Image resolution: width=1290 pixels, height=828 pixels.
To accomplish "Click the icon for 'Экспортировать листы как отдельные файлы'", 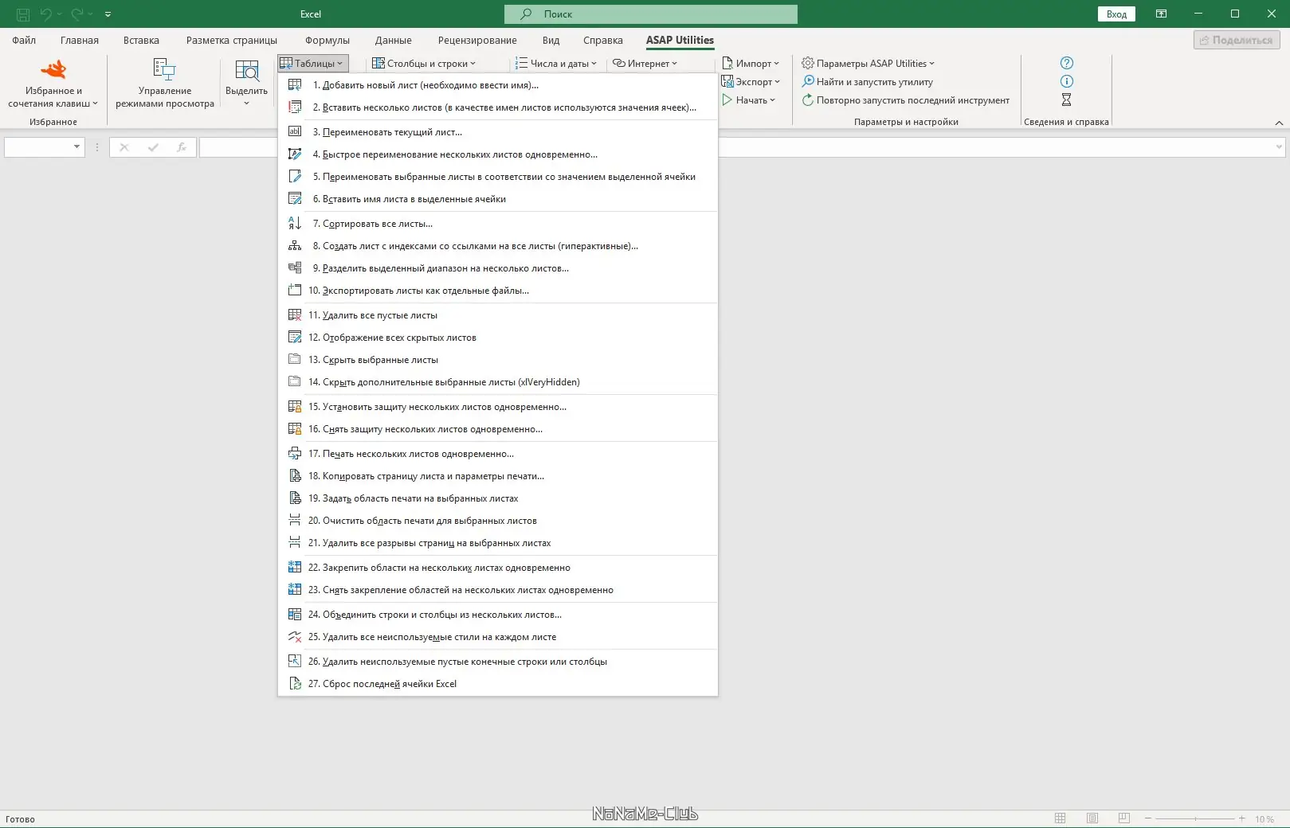I will [295, 290].
